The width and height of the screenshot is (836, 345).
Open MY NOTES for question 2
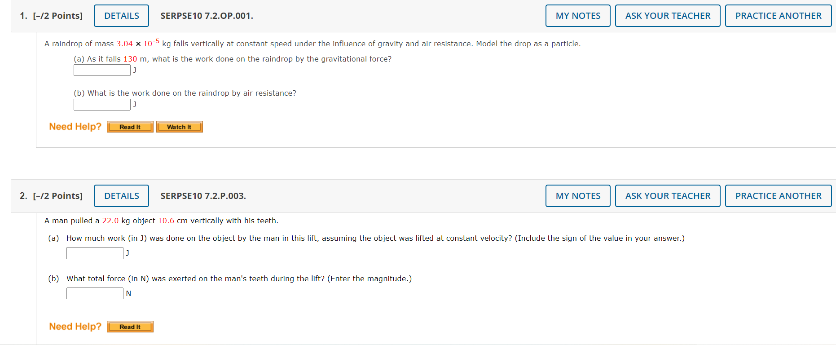point(578,196)
